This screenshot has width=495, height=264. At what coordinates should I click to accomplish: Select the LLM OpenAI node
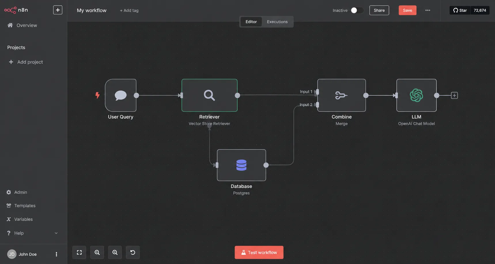tap(416, 95)
